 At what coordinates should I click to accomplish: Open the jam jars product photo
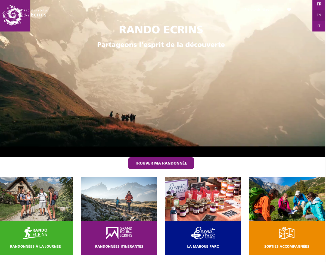203,199
